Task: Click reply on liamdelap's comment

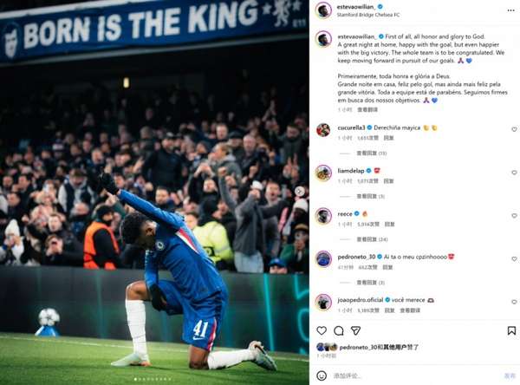Action: click(x=388, y=181)
